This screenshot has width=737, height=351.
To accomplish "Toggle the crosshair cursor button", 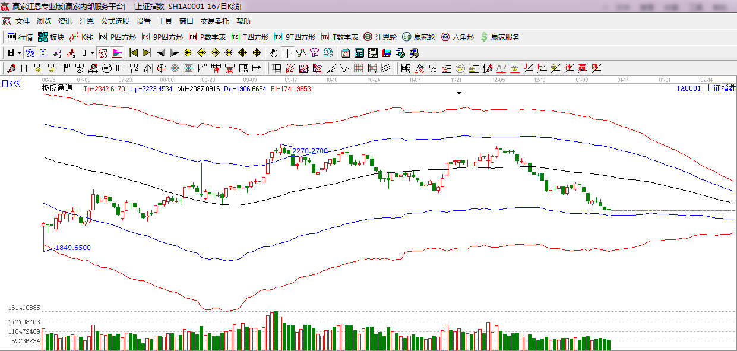I will coord(287,53).
